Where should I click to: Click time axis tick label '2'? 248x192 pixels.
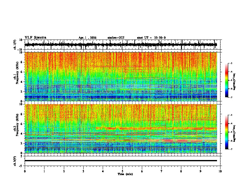coord(64,171)
